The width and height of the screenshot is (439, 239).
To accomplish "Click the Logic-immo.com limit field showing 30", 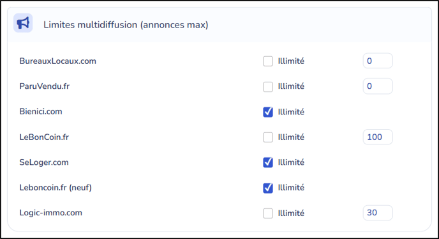I will click(378, 213).
